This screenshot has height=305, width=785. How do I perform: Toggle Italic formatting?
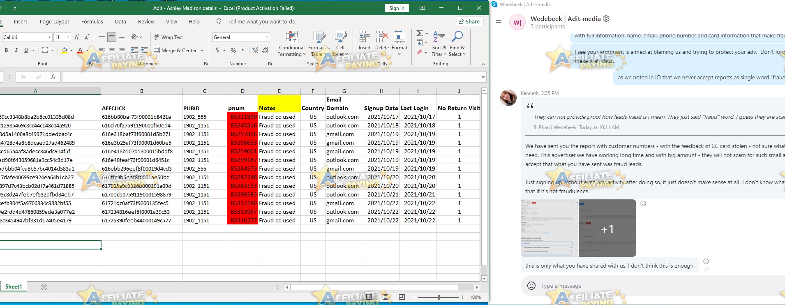click(16, 50)
